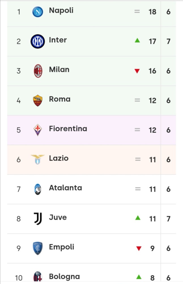Click Inter's green up arrow
This screenshot has height=284, width=183.
[137, 40]
